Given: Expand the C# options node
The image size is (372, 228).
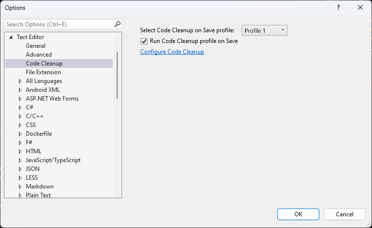Looking at the screenshot, I should [20, 107].
